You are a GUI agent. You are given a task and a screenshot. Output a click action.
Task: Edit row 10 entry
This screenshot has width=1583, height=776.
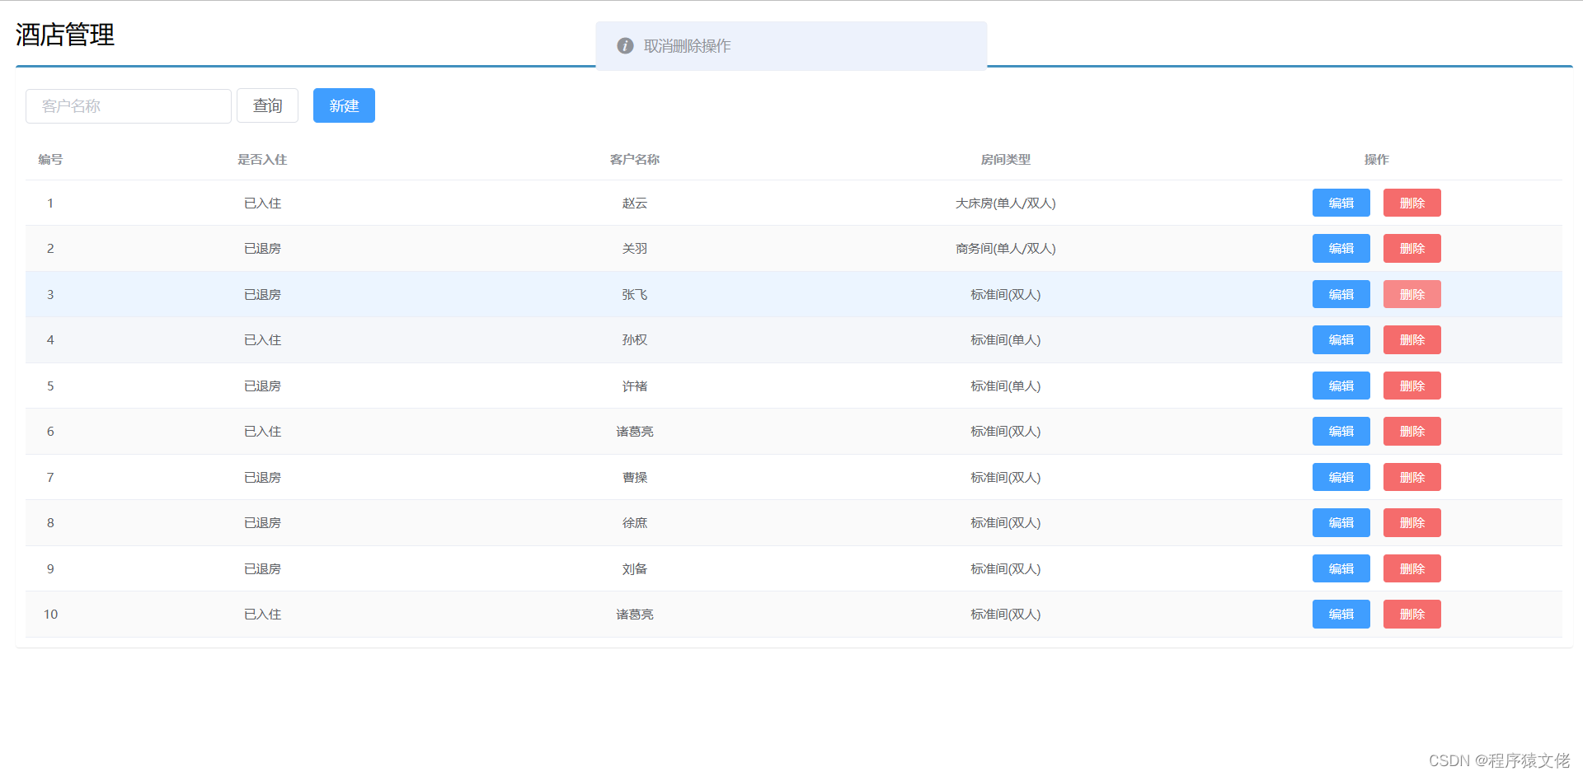click(x=1341, y=615)
